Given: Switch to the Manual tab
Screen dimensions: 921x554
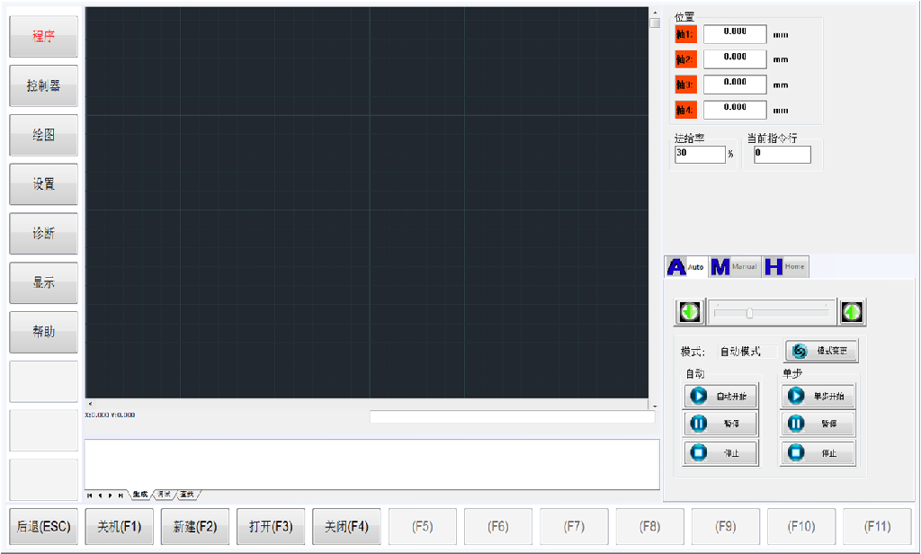Looking at the screenshot, I should click(x=735, y=267).
